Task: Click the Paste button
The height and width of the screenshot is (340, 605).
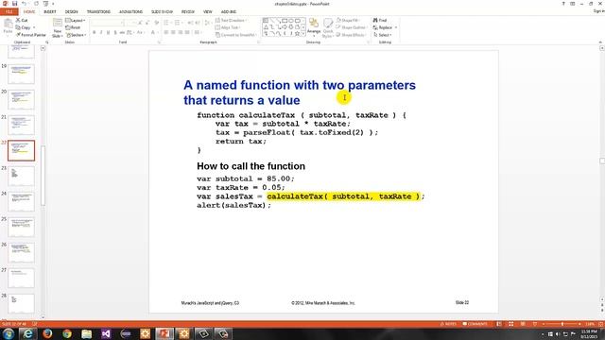Action: [8, 27]
